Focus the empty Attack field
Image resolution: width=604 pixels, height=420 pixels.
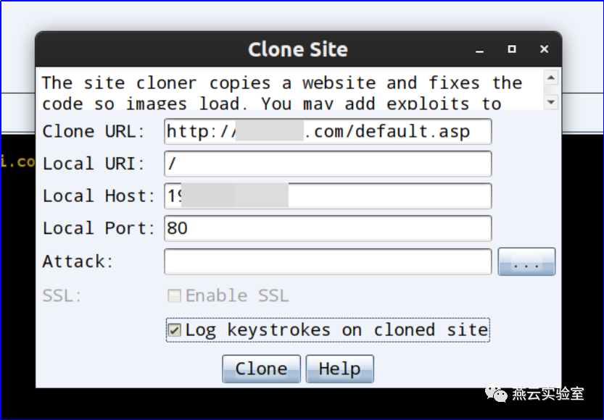(x=328, y=261)
